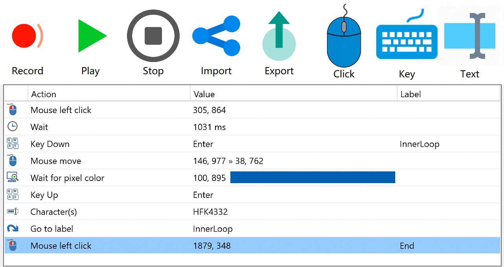This screenshot has height=267, width=504.
Task: Stop the macro with the Stop icon
Action: point(153,36)
